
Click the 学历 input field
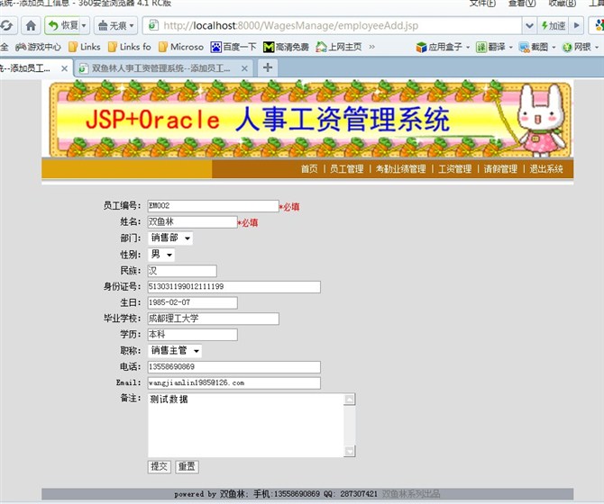tap(192, 335)
